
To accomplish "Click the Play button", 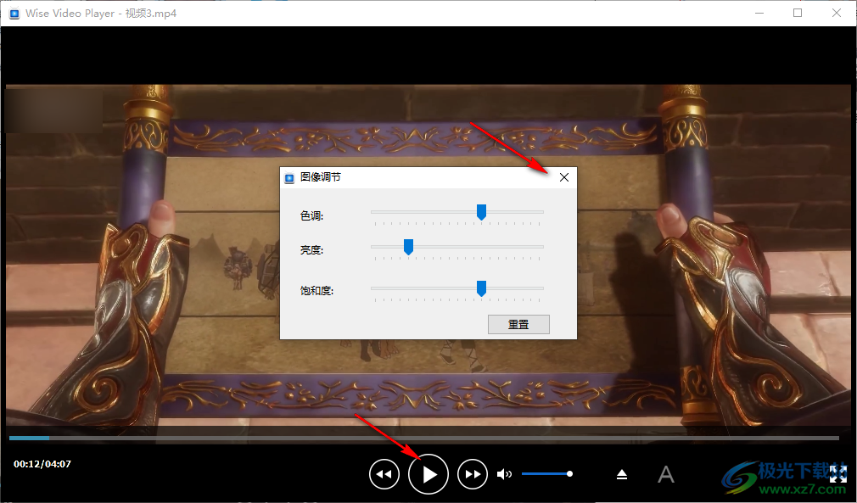I will 428,474.
